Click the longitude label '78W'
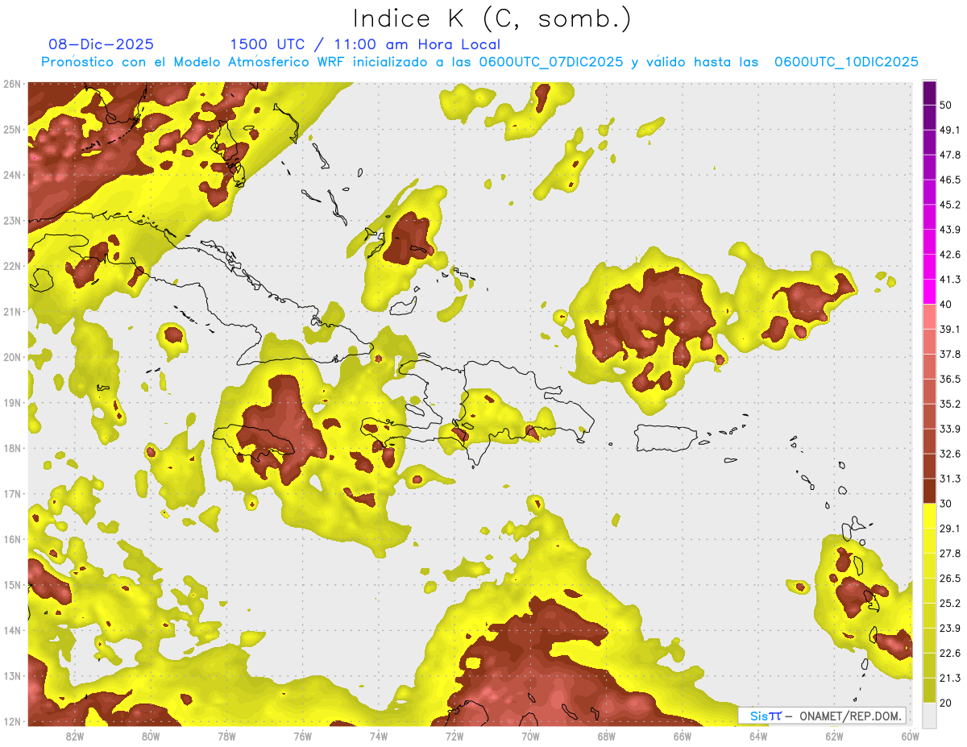Image resolution: width=967 pixels, height=747 pixels. [x=226, y=737]
